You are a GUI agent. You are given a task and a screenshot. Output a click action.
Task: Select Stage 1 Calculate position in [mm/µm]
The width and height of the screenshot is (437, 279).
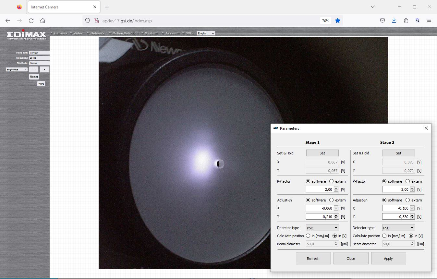click(308, 236)
